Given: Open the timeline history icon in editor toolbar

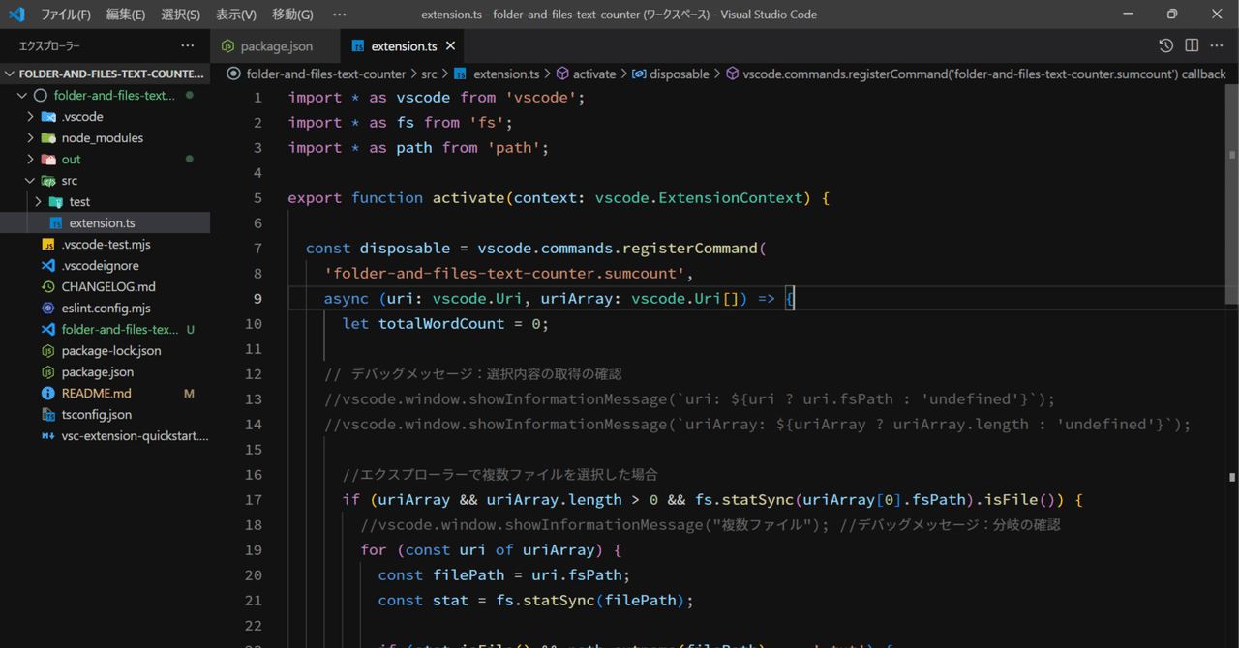Looking at the screenshot, I should [1166, 45].
